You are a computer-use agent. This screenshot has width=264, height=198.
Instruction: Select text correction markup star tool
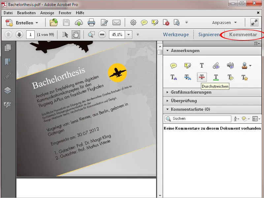[245, 78]
